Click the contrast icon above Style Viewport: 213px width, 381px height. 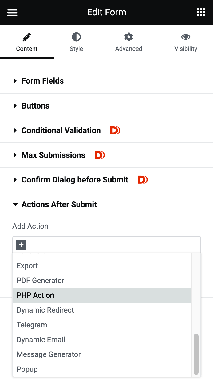(76, 36)
